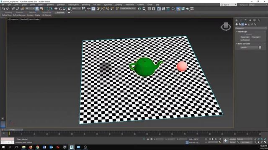Activate the Select and Move tool
The image size is (268, 150).
[x=56, y=9]
